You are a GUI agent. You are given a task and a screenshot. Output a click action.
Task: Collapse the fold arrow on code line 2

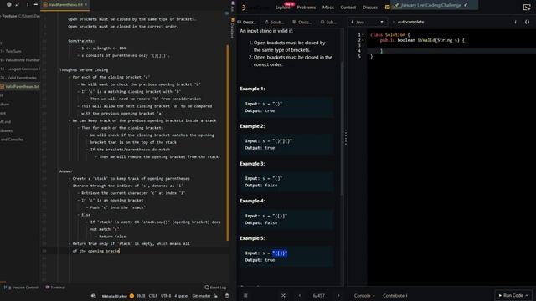(363, 40)
